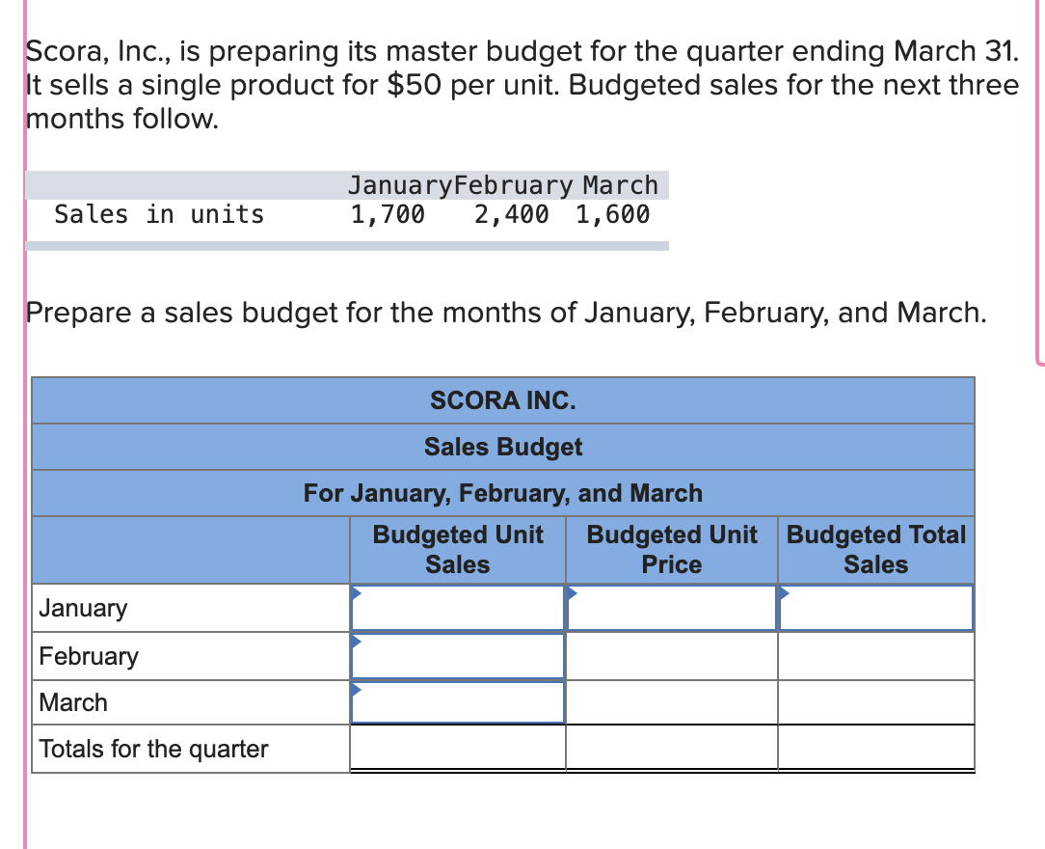Select the quarter totals Budgeted Unit Sales cell
The height and width of the screenshot is (849, 1045).
coord(458,748)
